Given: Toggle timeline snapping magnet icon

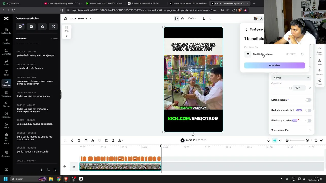Looking at the screenshot, I should pos(275,140).
